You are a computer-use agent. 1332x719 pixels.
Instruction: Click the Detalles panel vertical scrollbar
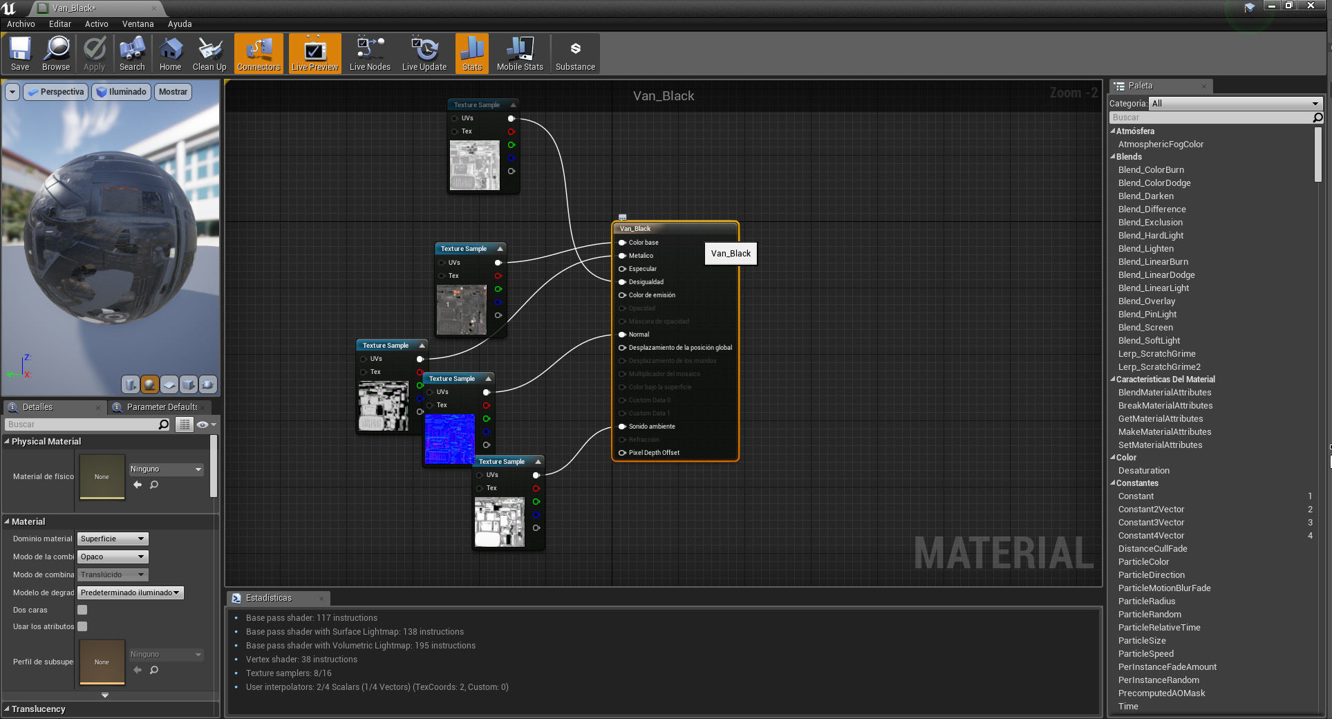[x=214, y=466]
